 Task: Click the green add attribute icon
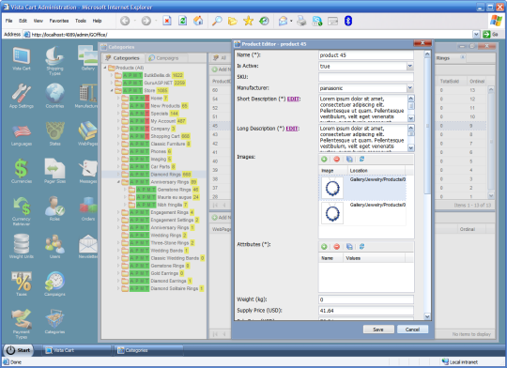coord(324,247)
